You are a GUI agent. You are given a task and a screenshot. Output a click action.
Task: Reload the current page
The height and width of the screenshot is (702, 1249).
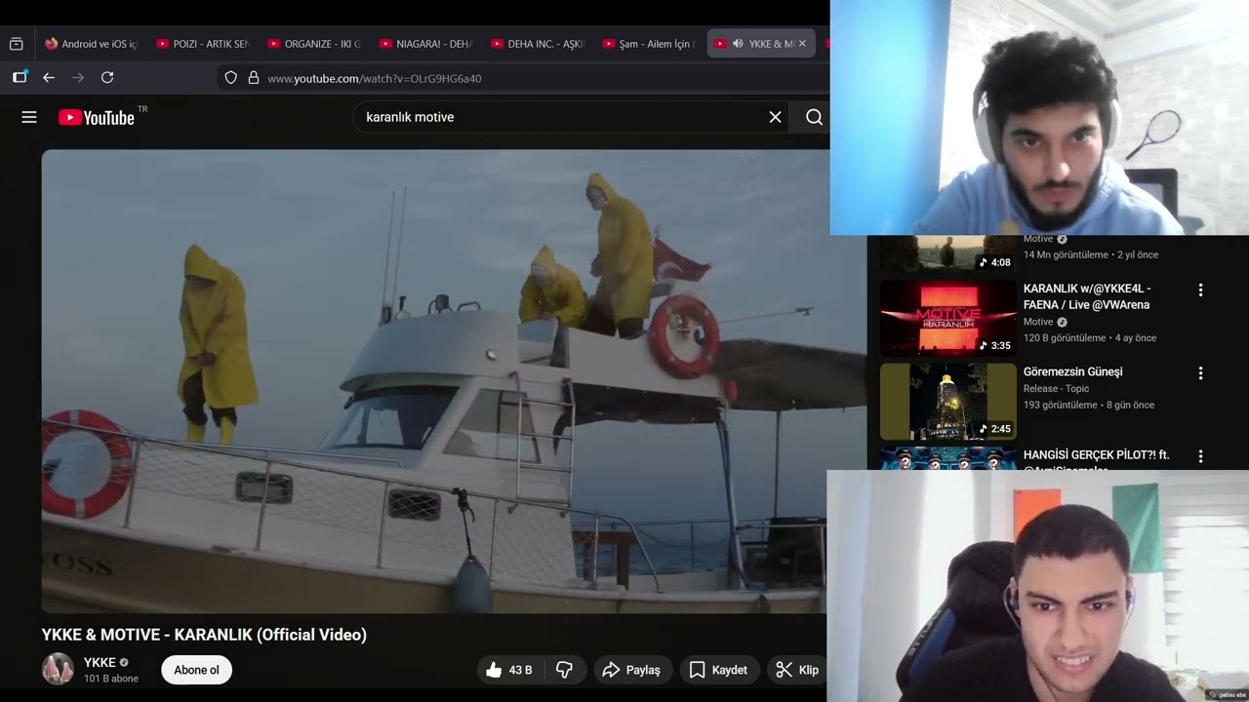pos(107,77)
